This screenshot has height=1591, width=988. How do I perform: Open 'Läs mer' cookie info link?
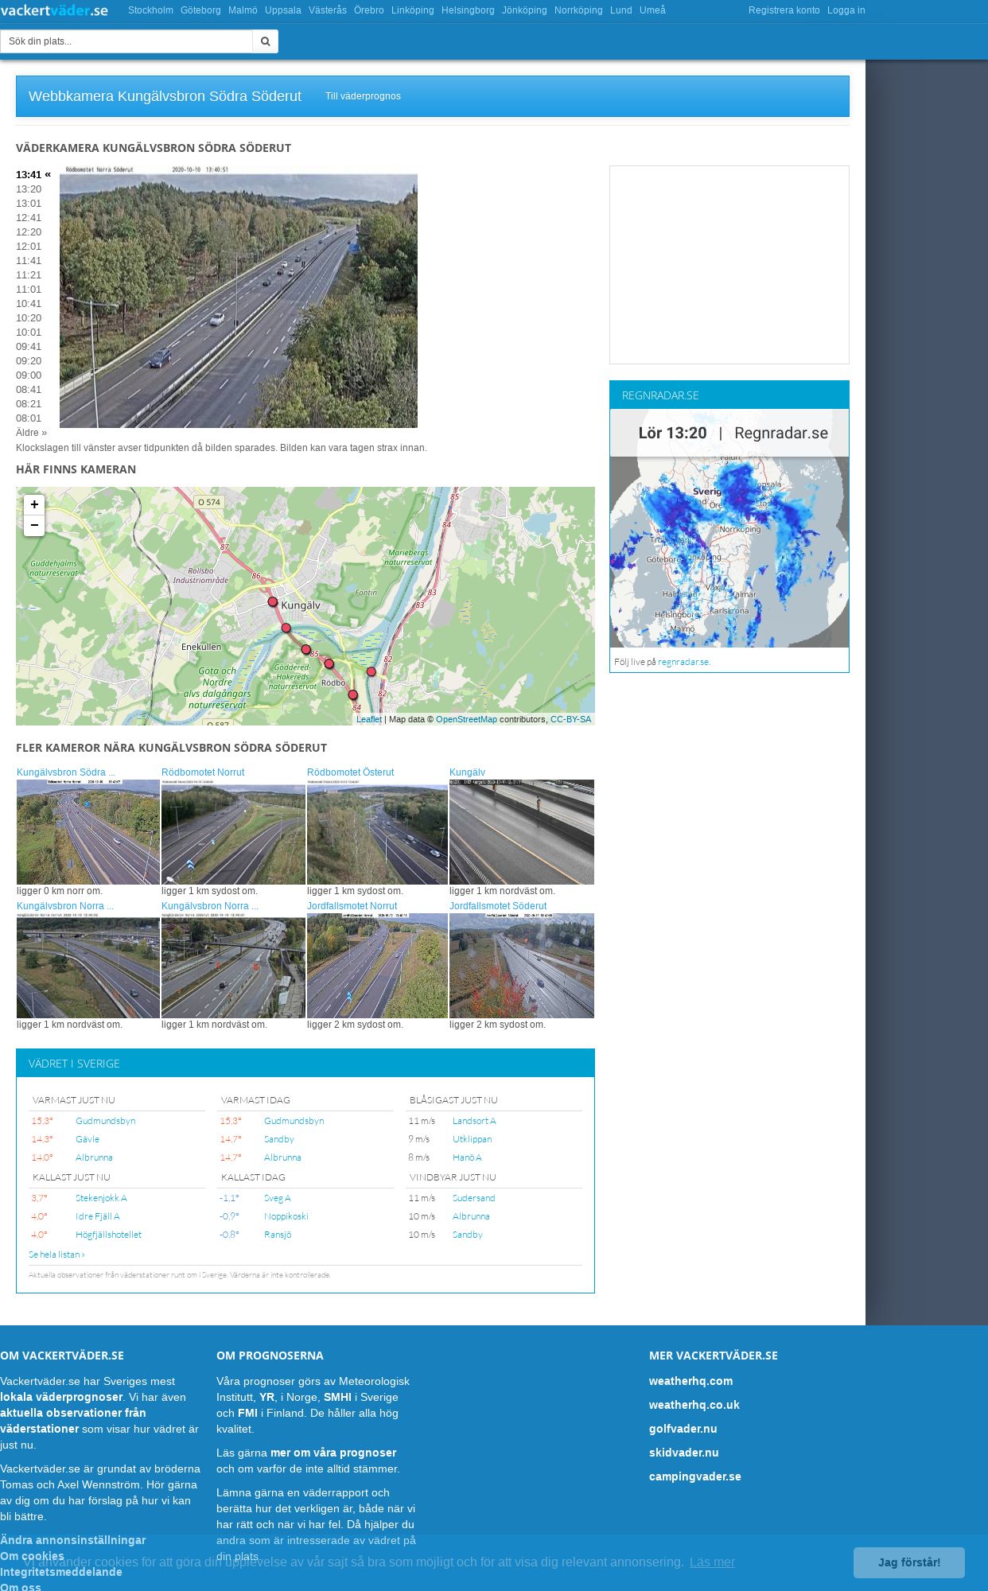(712, 1562)
